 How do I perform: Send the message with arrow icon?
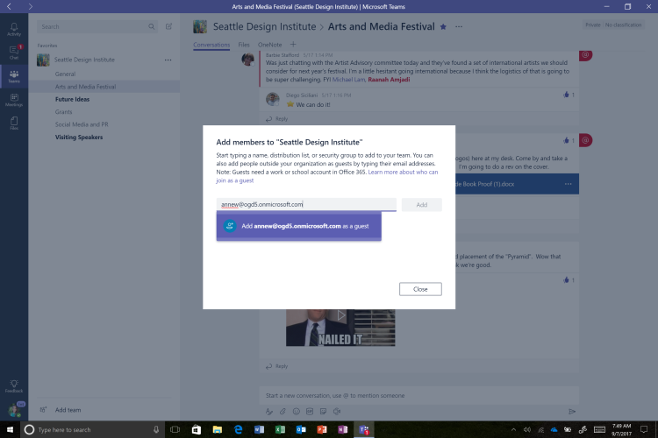point(571,412)
